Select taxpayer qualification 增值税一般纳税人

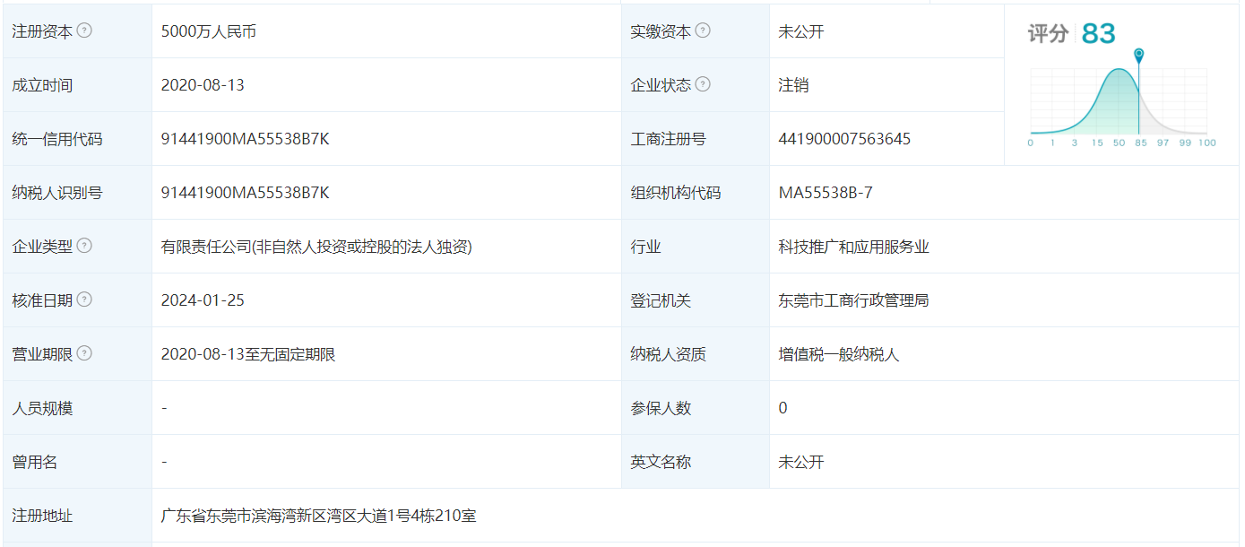[839, 354]
